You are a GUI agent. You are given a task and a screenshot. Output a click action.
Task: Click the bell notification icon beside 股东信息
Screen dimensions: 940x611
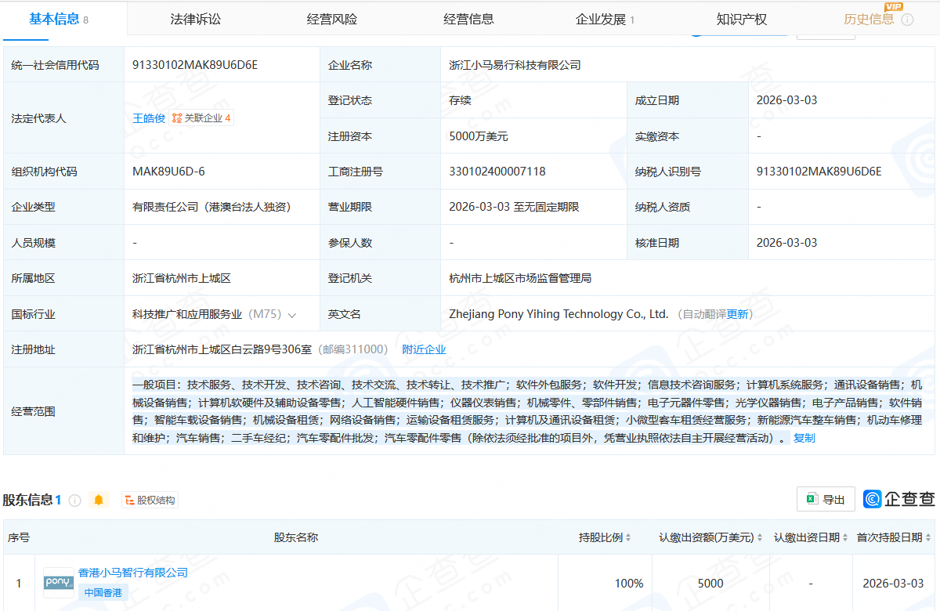click(x=99, y=499)
